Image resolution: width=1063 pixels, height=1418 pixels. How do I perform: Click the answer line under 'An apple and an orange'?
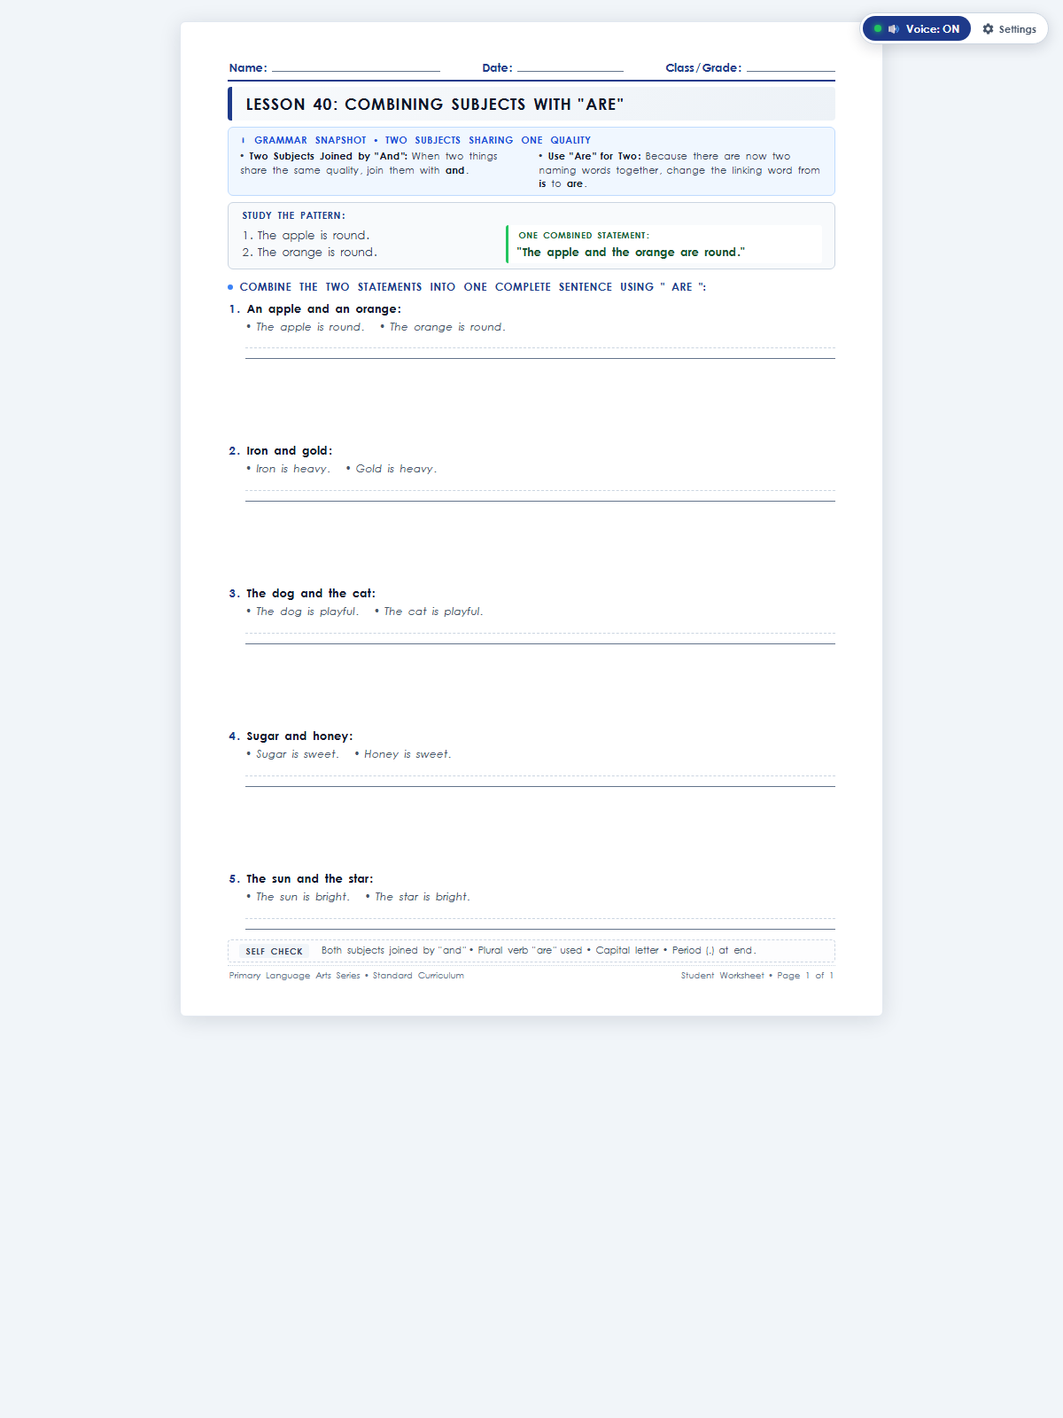[x=540, y=353]
